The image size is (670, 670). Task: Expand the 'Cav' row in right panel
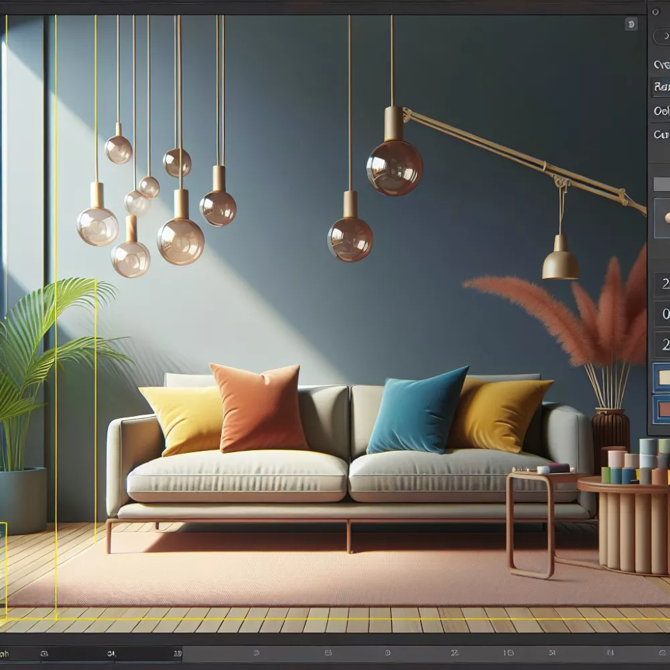pos(661,135)
